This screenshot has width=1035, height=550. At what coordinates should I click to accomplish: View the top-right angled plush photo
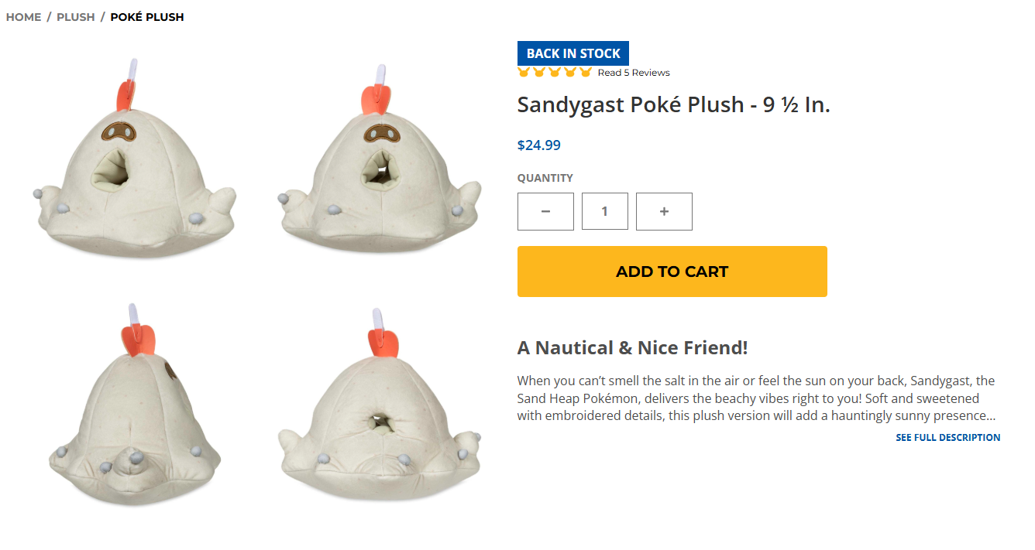tap(380, 159)
